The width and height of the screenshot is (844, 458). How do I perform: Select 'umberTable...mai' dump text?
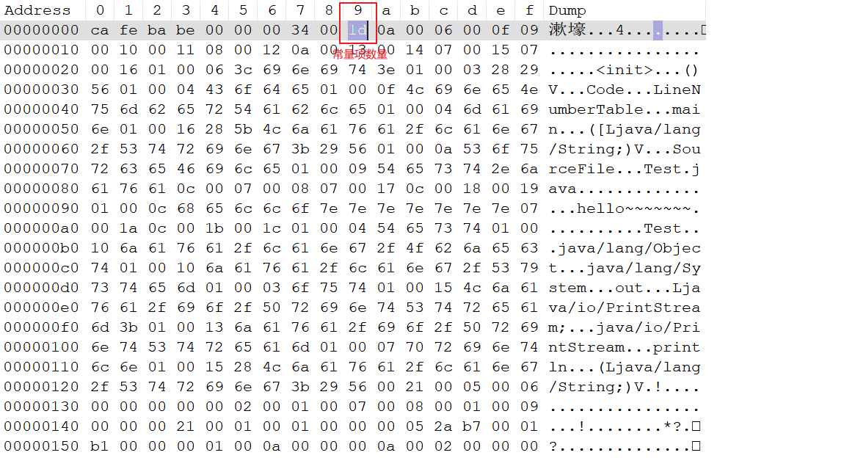click(x=624, y=110)
